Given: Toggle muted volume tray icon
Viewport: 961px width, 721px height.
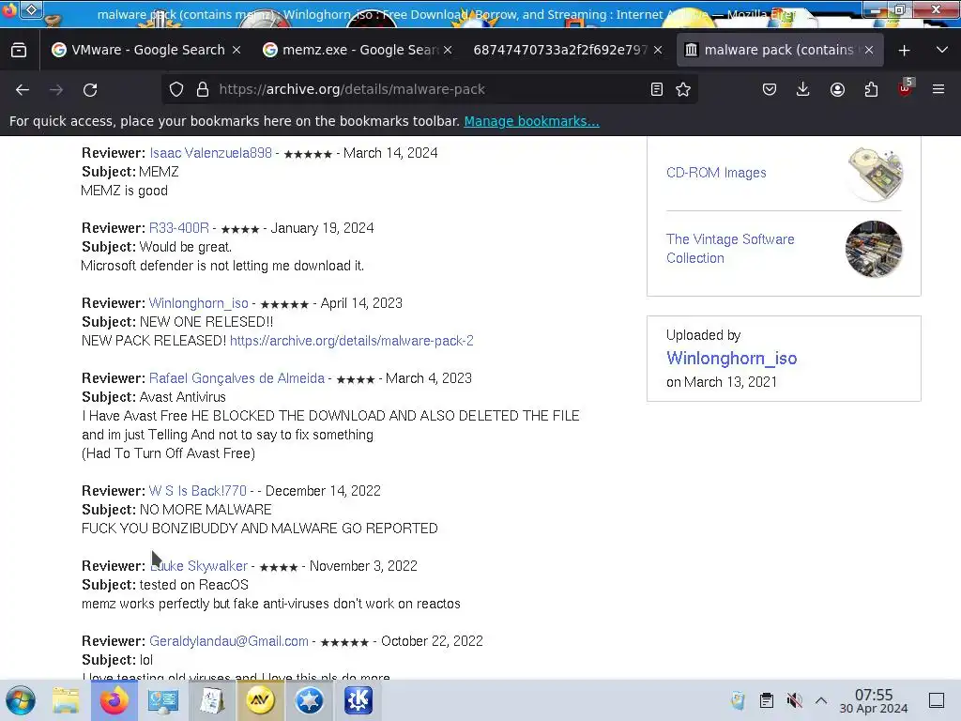Looking at the screenshot, I should click(794, 700).
